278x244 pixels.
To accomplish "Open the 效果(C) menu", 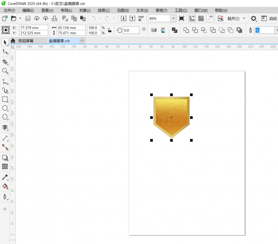I will [104, 11].
